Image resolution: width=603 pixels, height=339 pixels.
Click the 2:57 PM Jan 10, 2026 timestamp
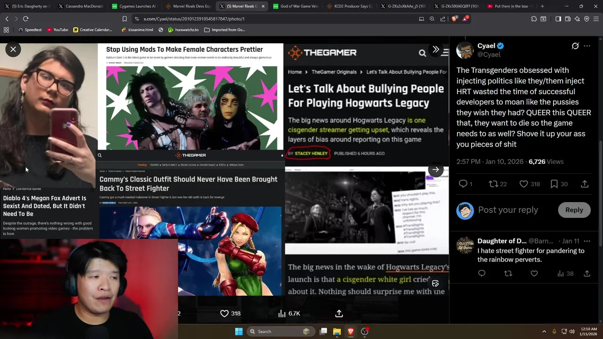pos(489,161)
